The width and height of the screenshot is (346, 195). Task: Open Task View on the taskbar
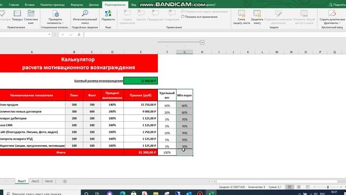(x=97, y=193)
